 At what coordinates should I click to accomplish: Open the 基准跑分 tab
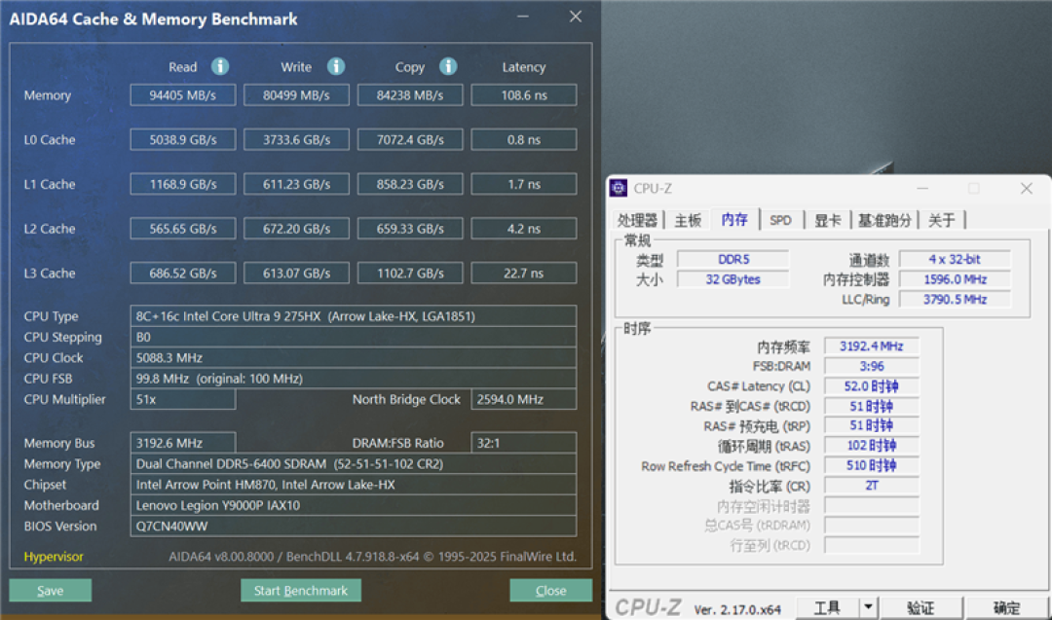click(x=884, y=221)
